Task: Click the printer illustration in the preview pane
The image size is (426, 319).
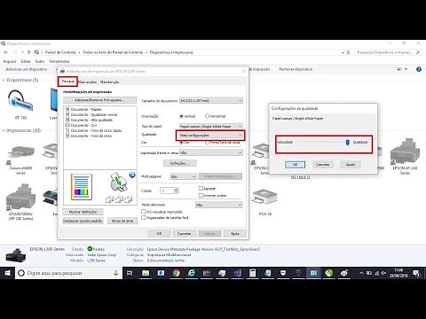Action: (119, 183)
